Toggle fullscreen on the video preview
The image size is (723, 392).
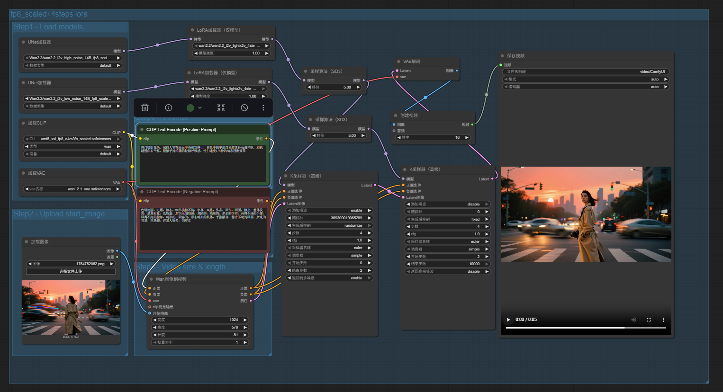[649, 320]
